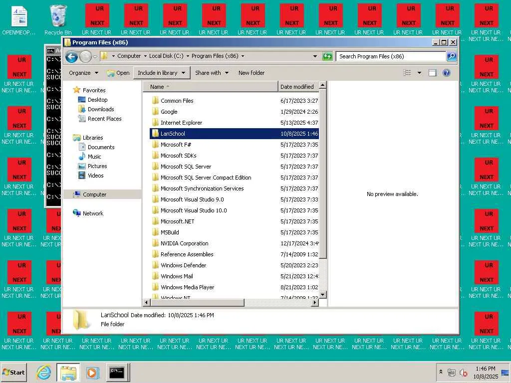511x383 pixels.
Task: Click the vertical scrollbar up arrow
Action: coord(323,85)
